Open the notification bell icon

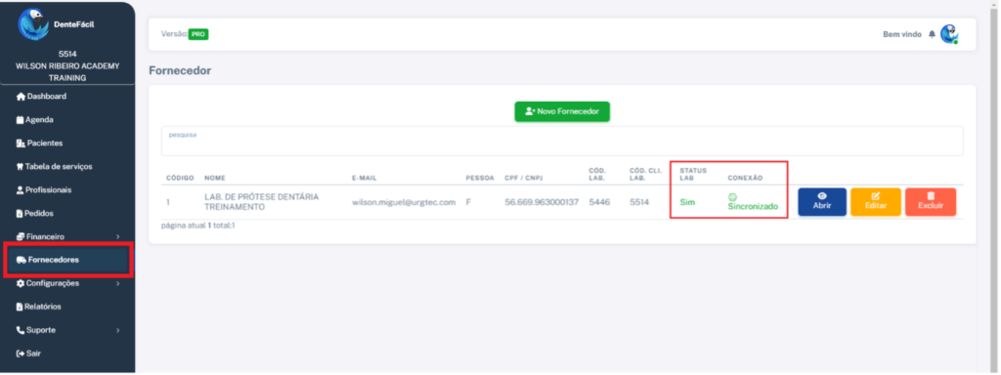click(x=932, y=34)
